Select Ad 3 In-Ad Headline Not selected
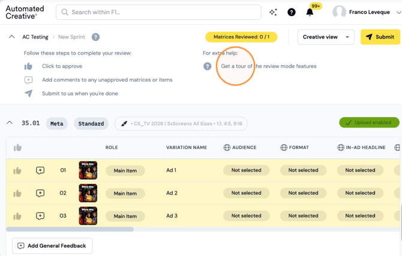The height and width of the screenshot is (256, 402). (360, 216)
